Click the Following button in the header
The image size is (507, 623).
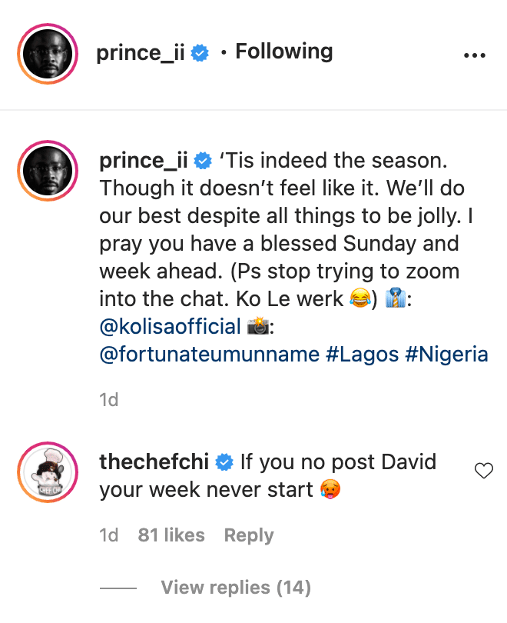click(283, 52)
